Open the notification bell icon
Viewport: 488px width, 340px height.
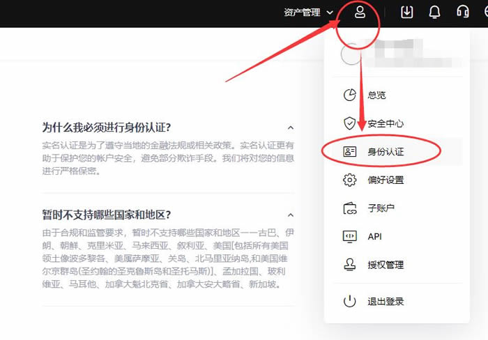click(x=434, y=13)
